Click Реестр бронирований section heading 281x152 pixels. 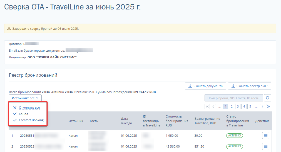click(x=33, y=75)
